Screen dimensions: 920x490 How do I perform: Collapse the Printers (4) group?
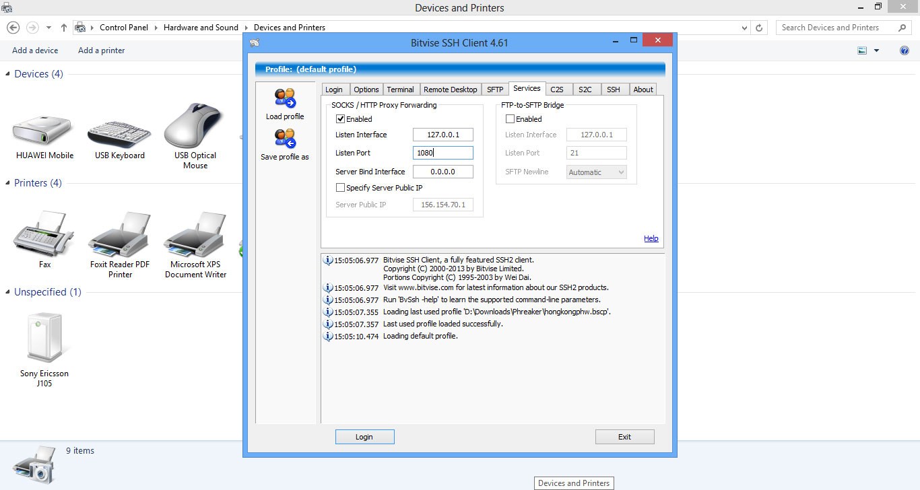pos(8,183)
